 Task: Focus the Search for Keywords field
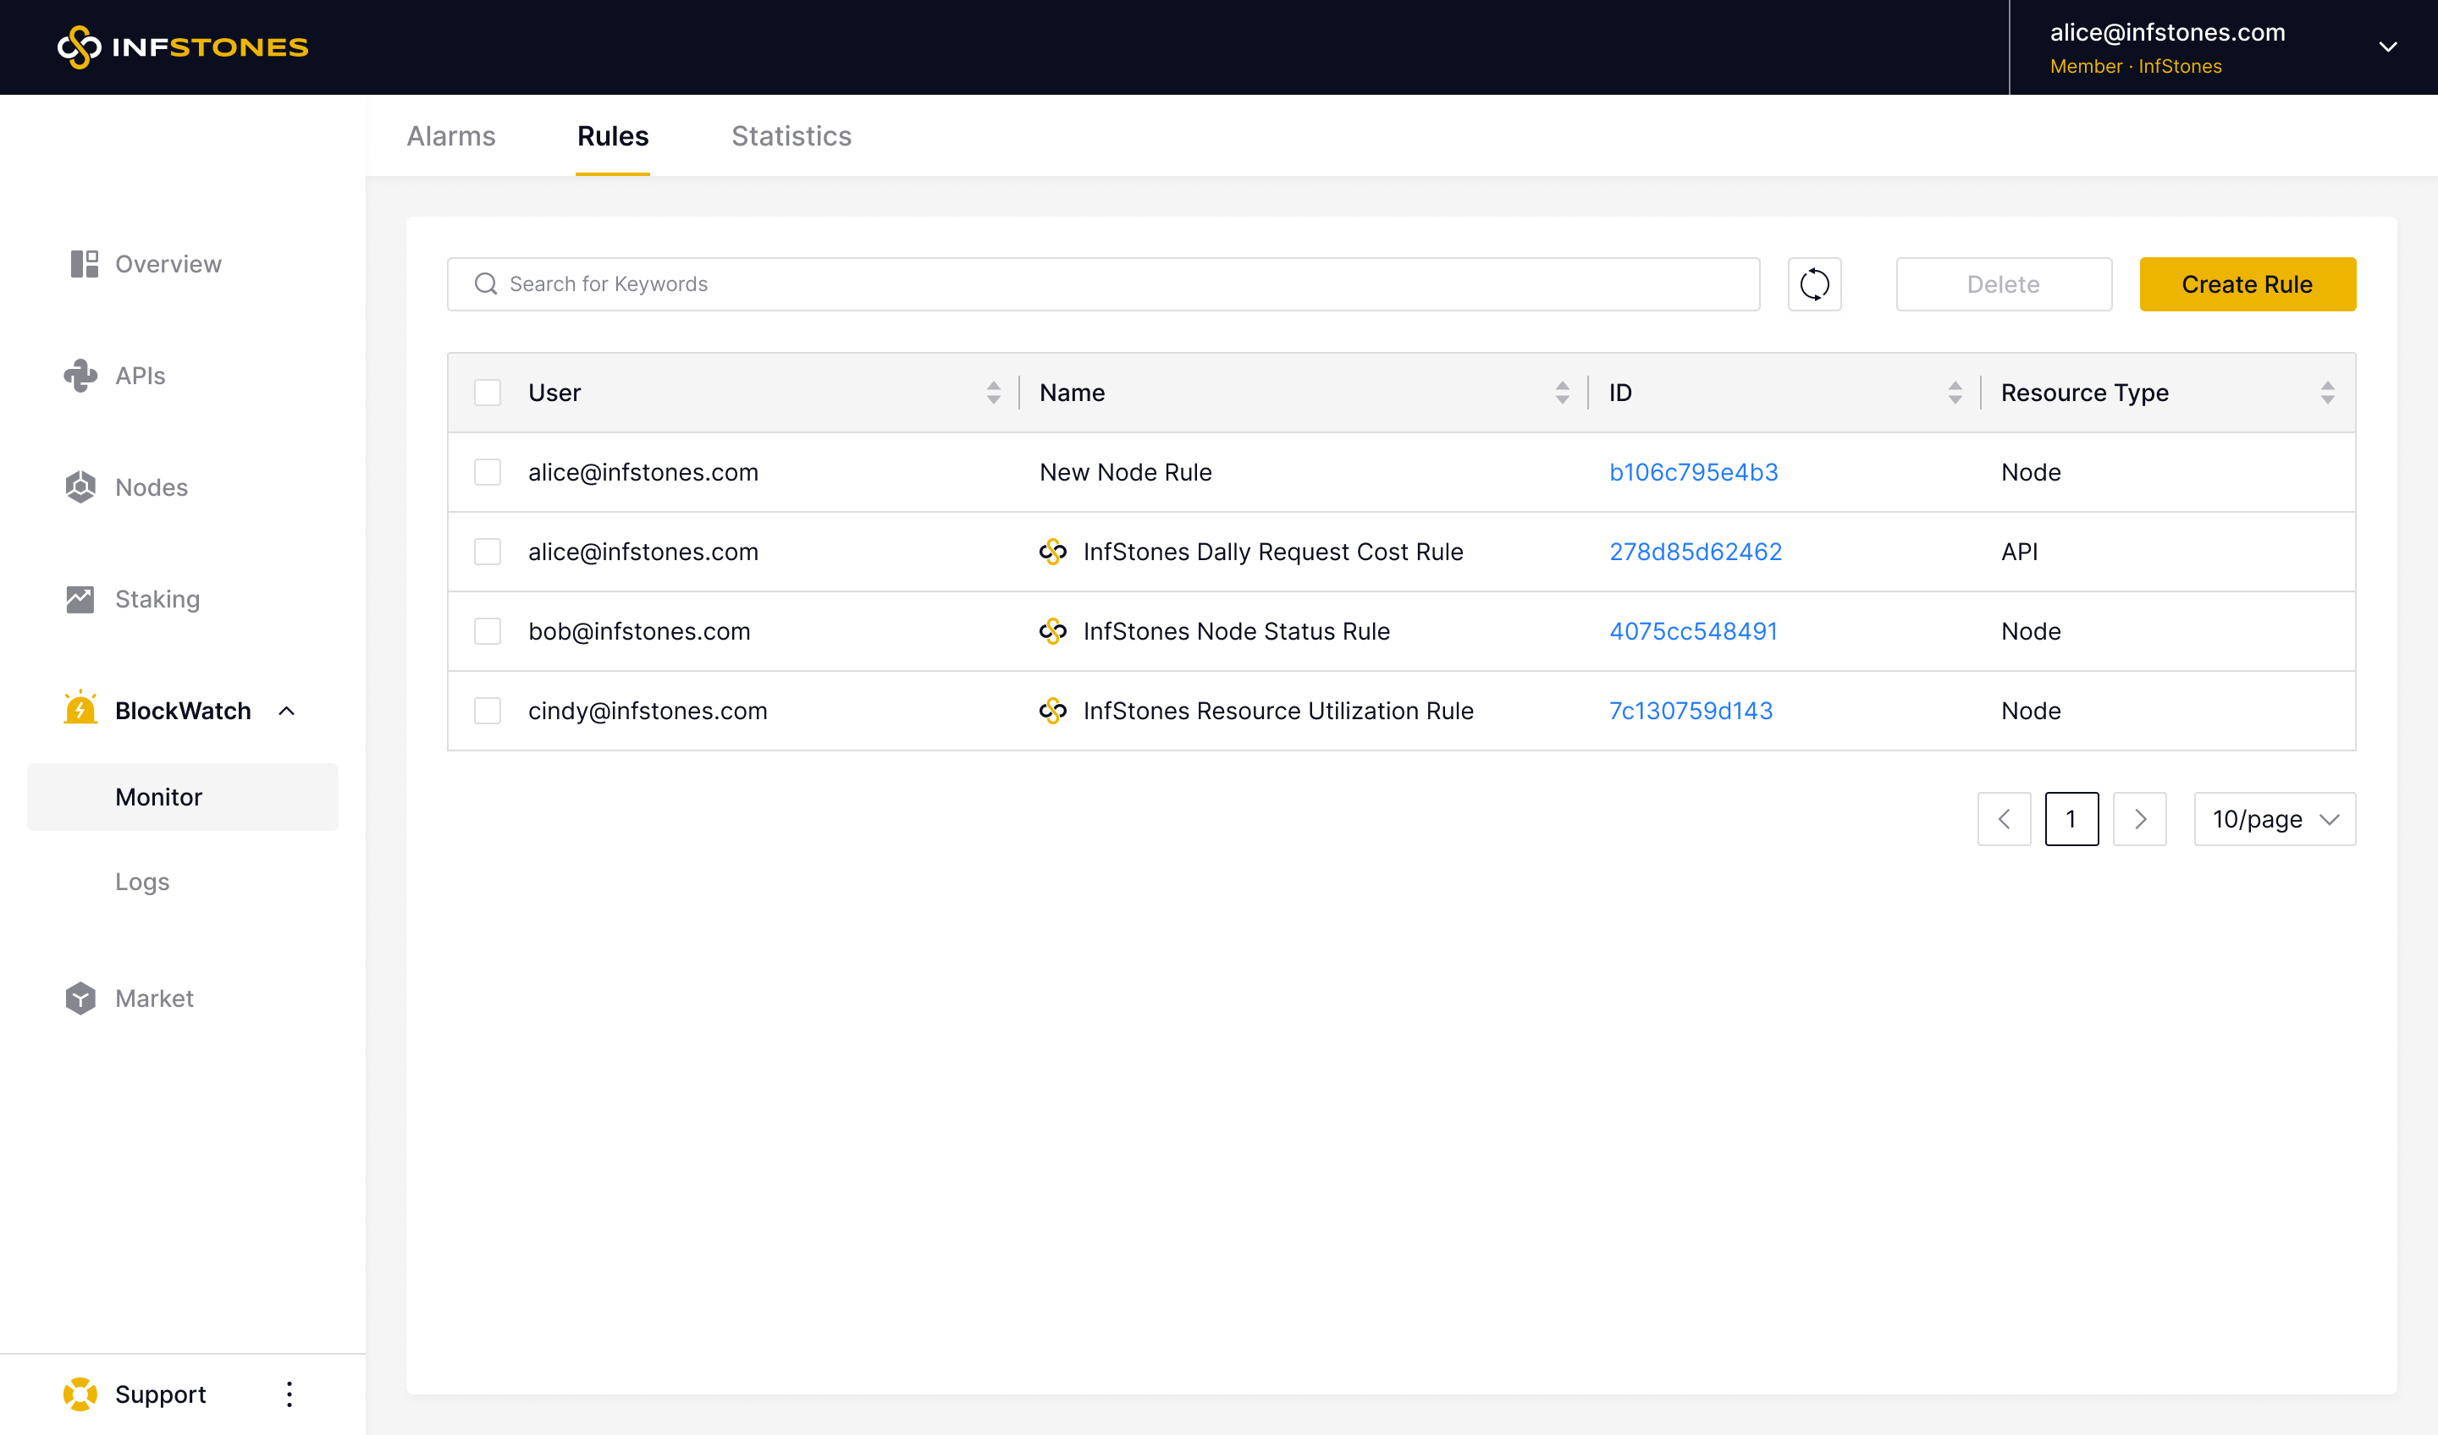coord(1103,284)
